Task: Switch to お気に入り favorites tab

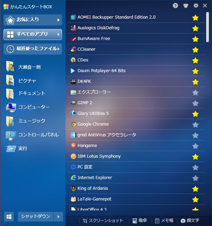Action: pos(33,20)
